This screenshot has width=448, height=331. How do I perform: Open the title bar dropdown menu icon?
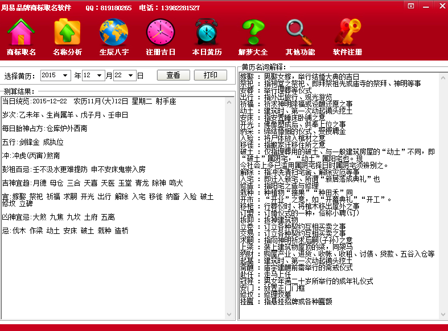[x=411, y=6]
